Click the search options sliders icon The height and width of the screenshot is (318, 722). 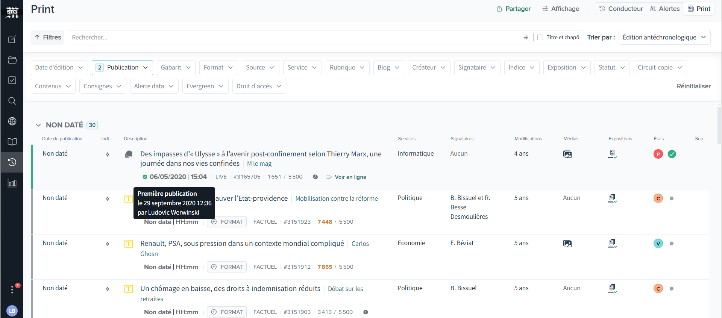click(526, 37)
